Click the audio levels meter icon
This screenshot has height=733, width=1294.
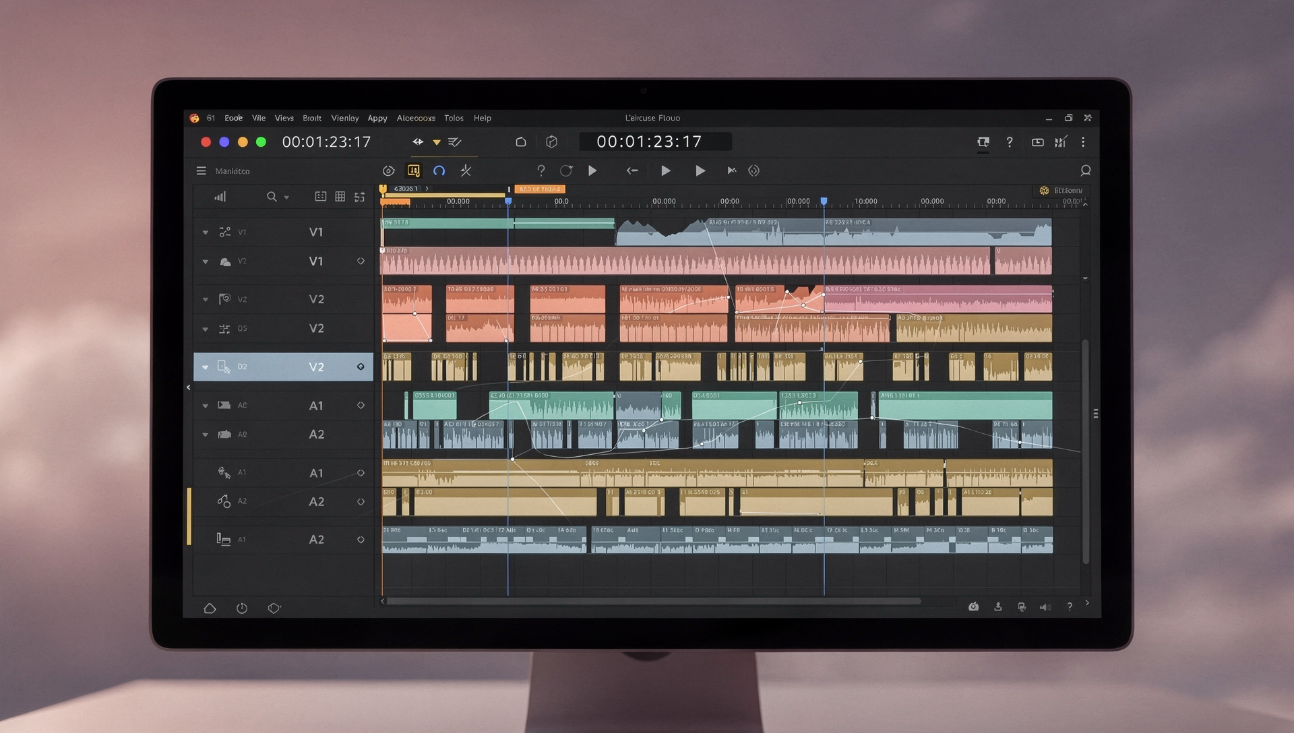point(220,197)
